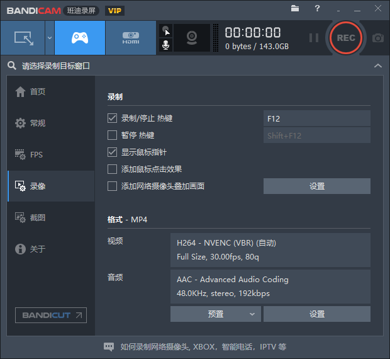
Task: Open the output folder icon in the title bar
Action: click(296, 9)
